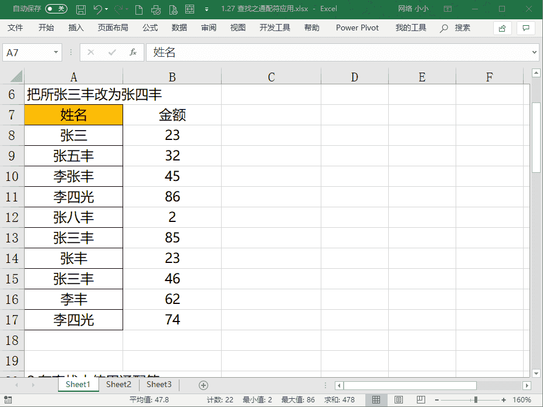Click the Enter checkmark in formula bar
The height and width of the screenshot is (407, 543).
tap(112, 53)
